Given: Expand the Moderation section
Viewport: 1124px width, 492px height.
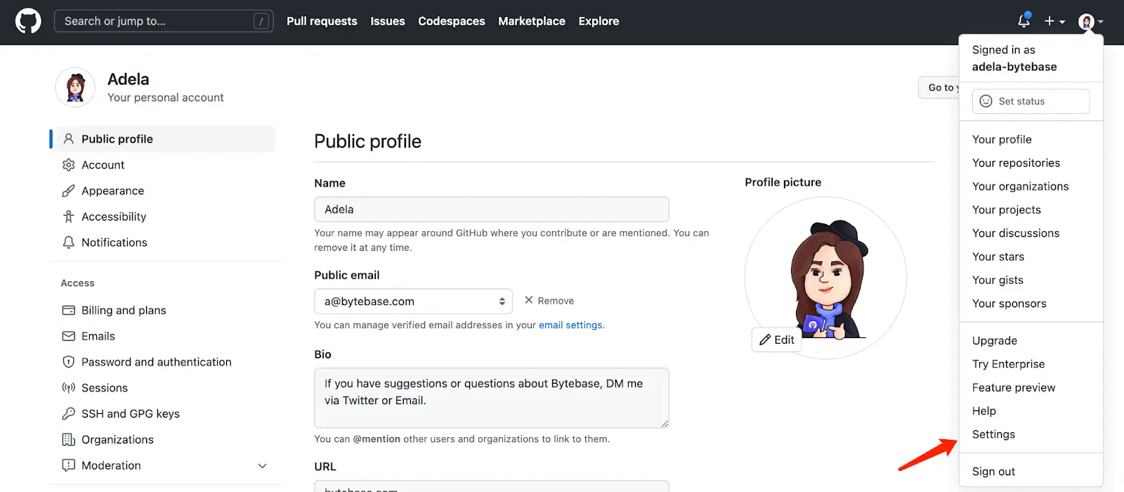Looking at the screenshot, I should click(262, 465).
